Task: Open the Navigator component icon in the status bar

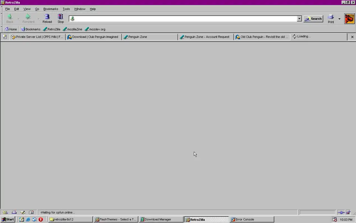Action: [x=5, y=212]
